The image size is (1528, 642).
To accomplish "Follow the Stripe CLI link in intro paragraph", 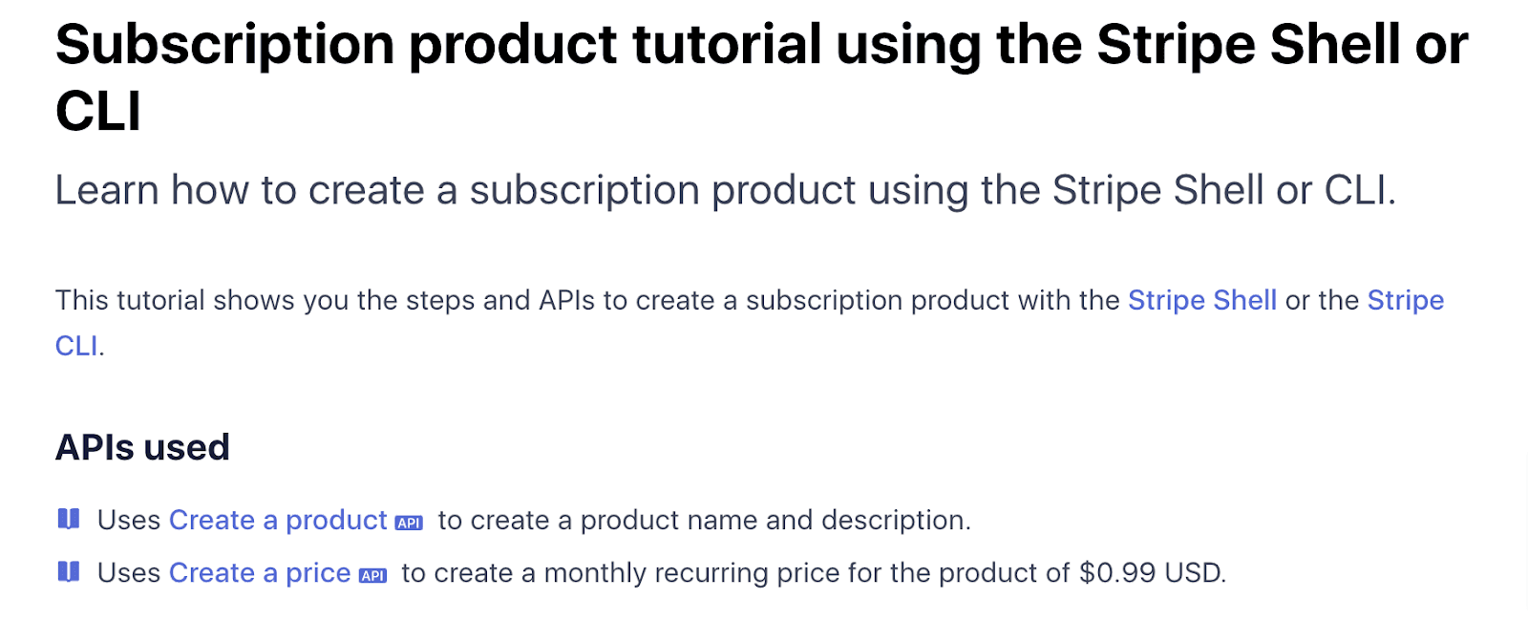I will [x=1405, y=300].
